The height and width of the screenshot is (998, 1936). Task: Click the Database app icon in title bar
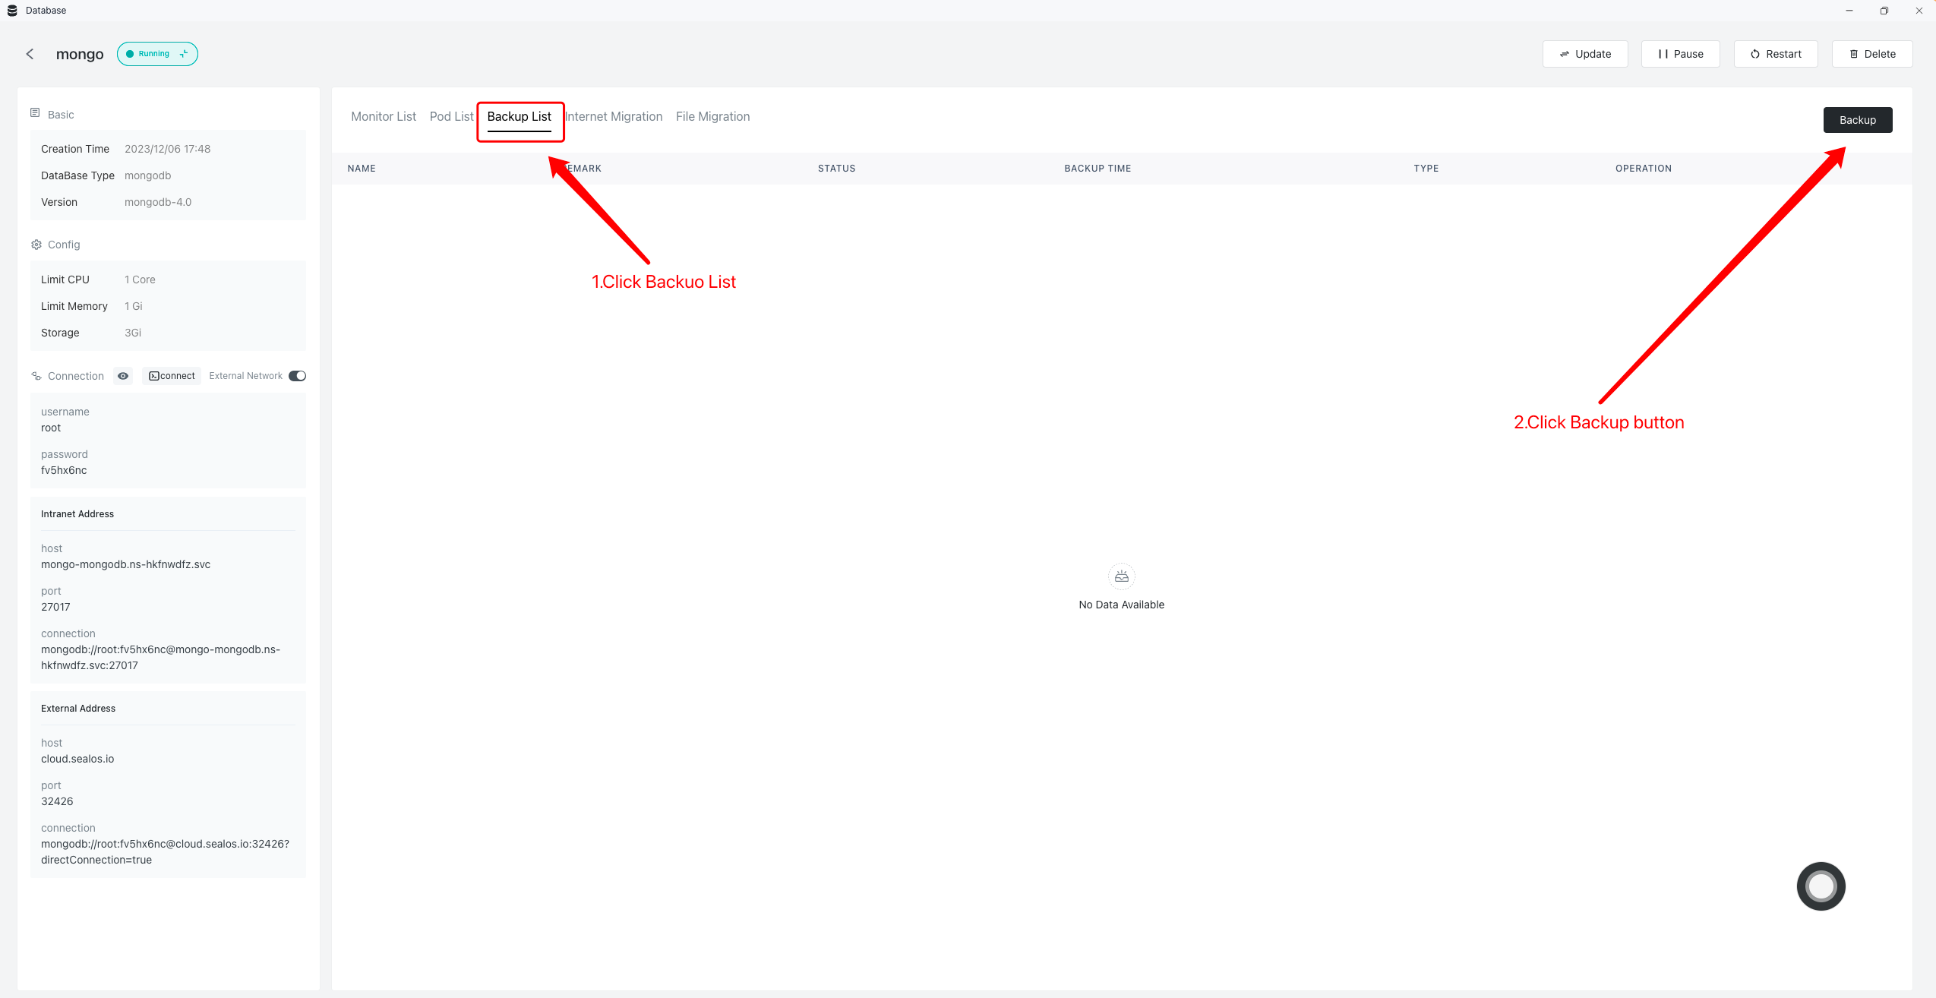click(12, 11)
